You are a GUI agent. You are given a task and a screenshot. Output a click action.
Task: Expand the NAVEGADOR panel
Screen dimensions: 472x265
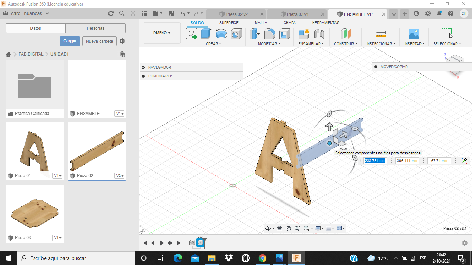(143, 67)
